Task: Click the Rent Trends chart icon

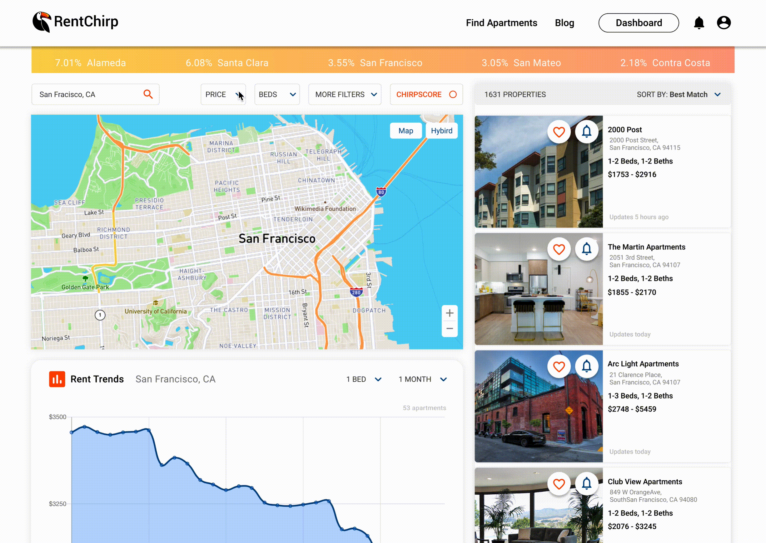Action: [x=57, y=379]
